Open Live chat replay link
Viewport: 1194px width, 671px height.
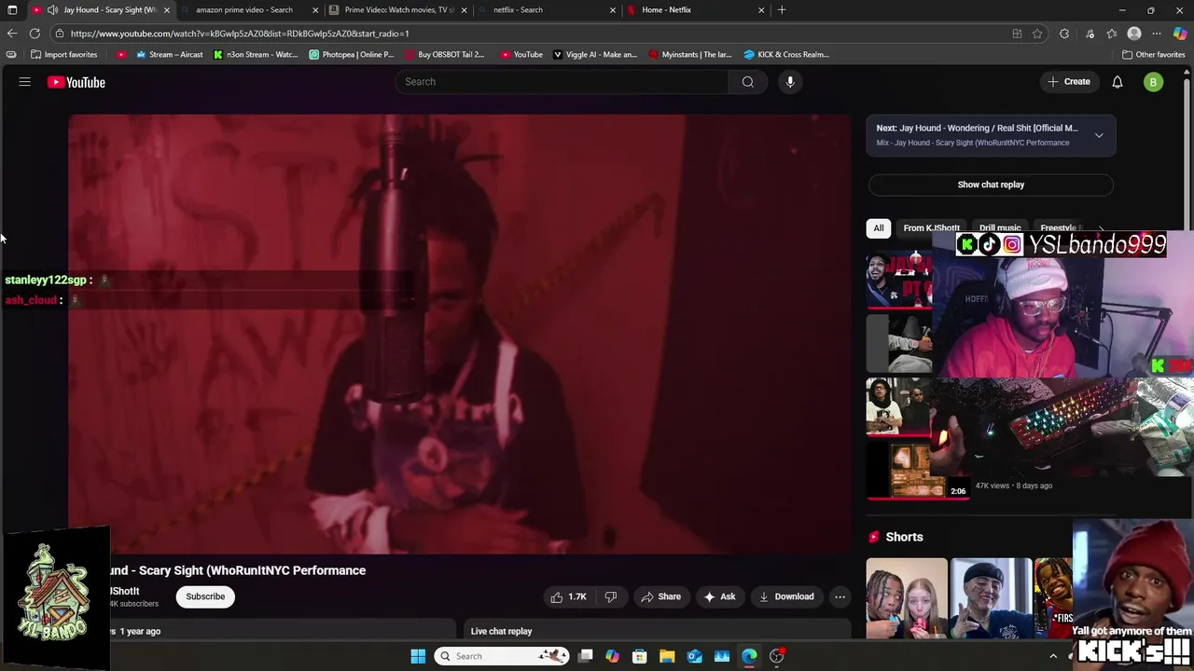click(501, 631)
